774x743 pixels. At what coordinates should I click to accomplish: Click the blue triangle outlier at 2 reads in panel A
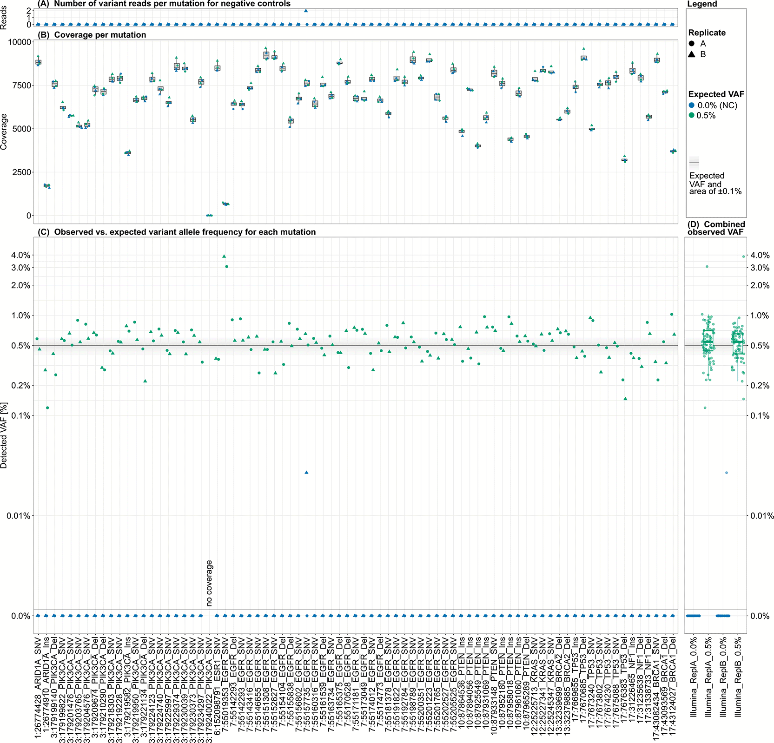point(305,11)
